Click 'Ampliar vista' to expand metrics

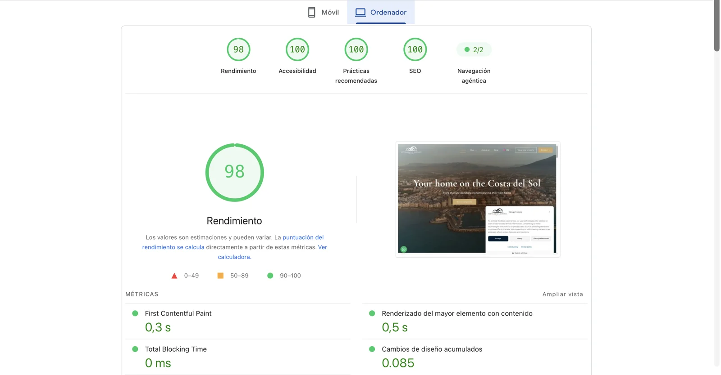pos(563,294)
